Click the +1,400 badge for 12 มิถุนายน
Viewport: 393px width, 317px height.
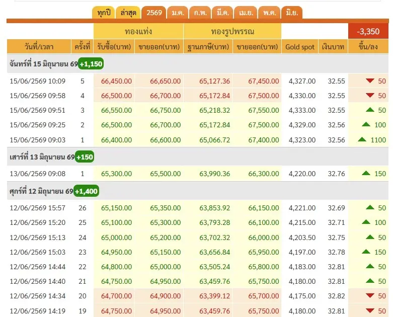tap(86, 191)
